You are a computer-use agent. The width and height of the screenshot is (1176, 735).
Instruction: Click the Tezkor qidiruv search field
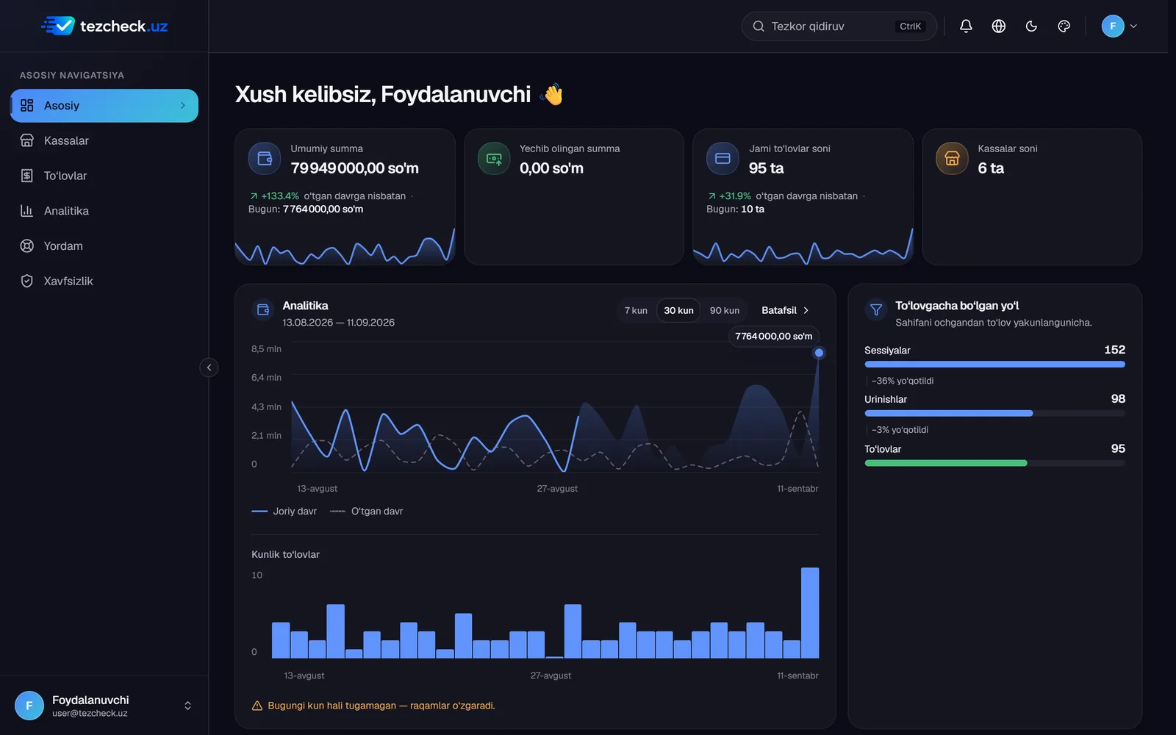click(839, 26)
